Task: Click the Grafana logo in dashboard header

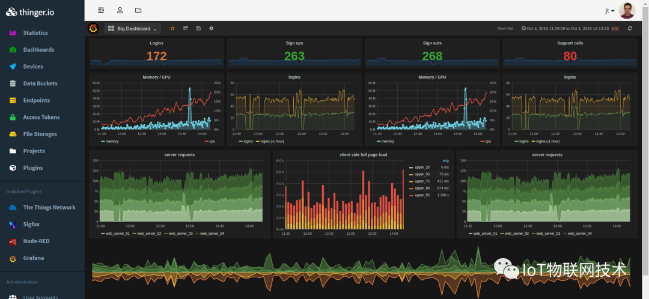Action: tap(94, 29)
